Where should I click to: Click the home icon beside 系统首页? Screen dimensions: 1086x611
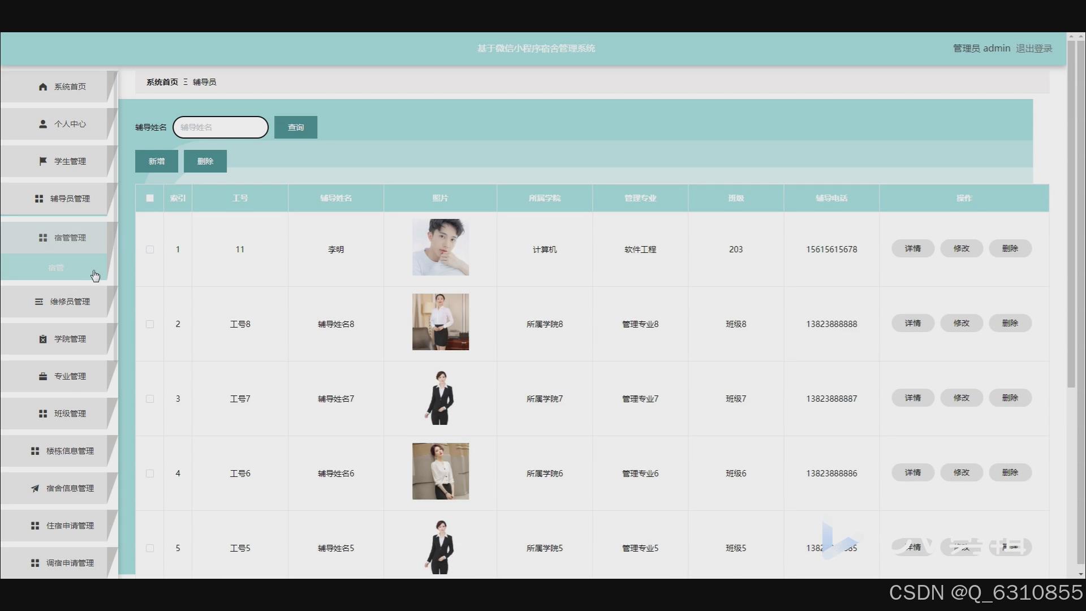(x=43, y=87)
